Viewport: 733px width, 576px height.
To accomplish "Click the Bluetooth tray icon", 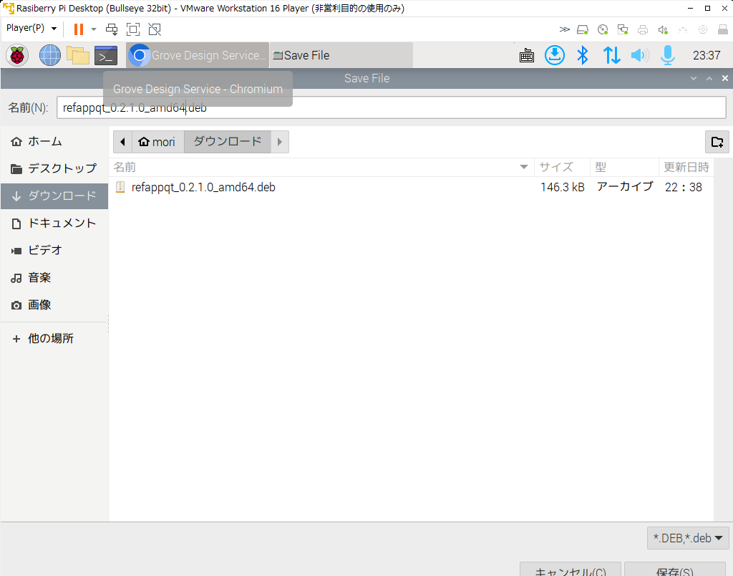I will coord(583,55).
